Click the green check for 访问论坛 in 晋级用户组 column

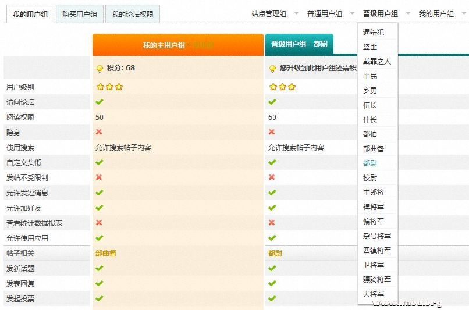click(x=272, y=102)
